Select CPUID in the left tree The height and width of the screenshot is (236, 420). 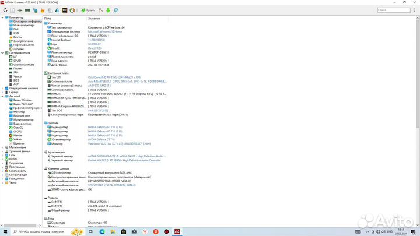pyautogui.click(x=17, y=59)
